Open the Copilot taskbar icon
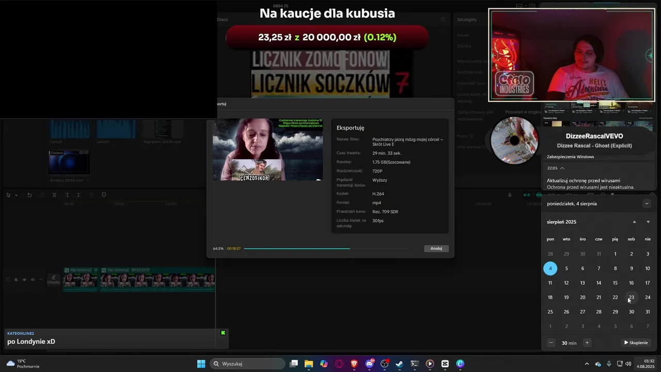 (x=324, y=364)
